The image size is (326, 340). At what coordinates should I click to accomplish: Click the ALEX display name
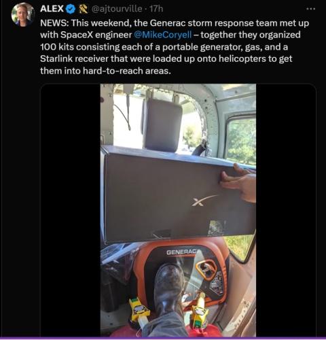(x=52, y=9)
